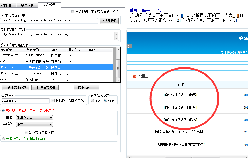Run 发布测试>>> button
The image size is (248, 158).
pos(86,87)
